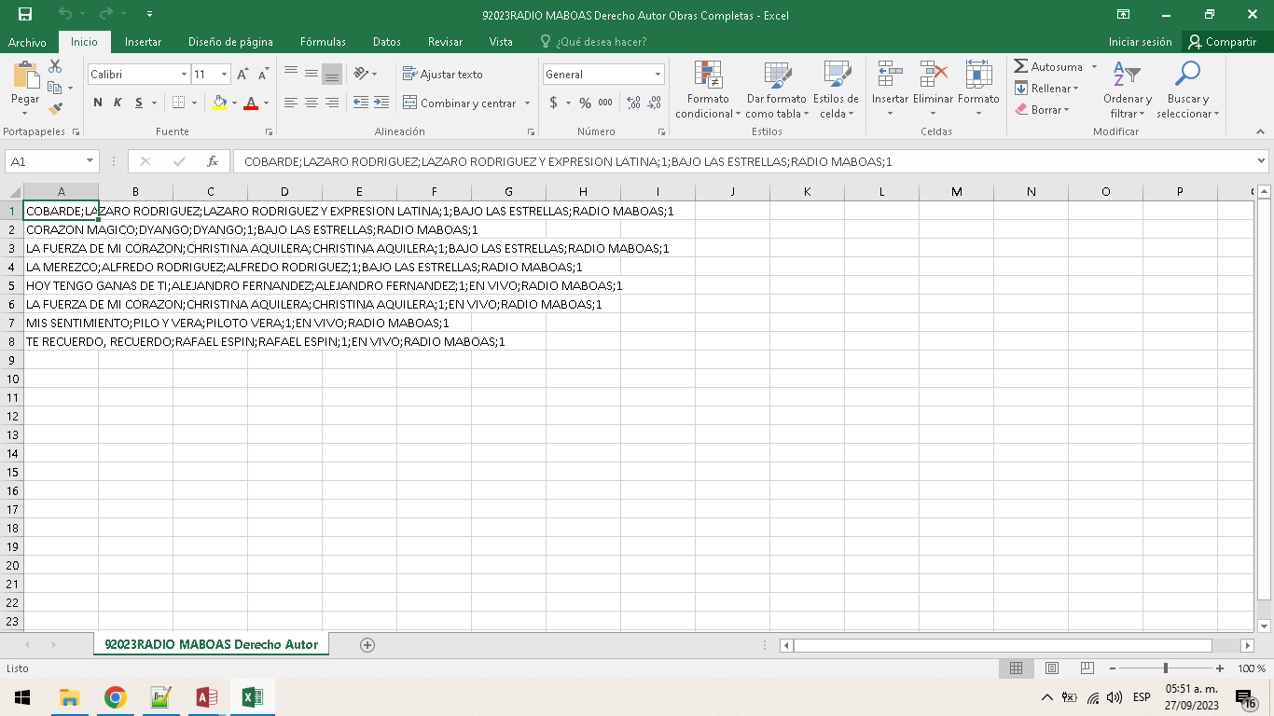Screen dimensions: 1274x716
Task: Switch to the Datos tab
Action: click(x=386, y=42)
